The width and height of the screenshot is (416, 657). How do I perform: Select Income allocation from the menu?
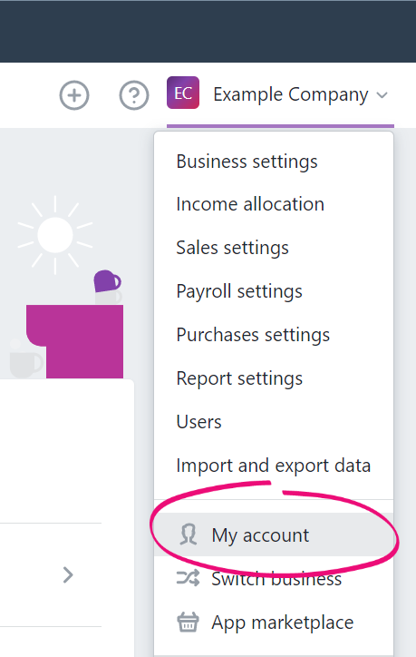[x=250, y=204]
